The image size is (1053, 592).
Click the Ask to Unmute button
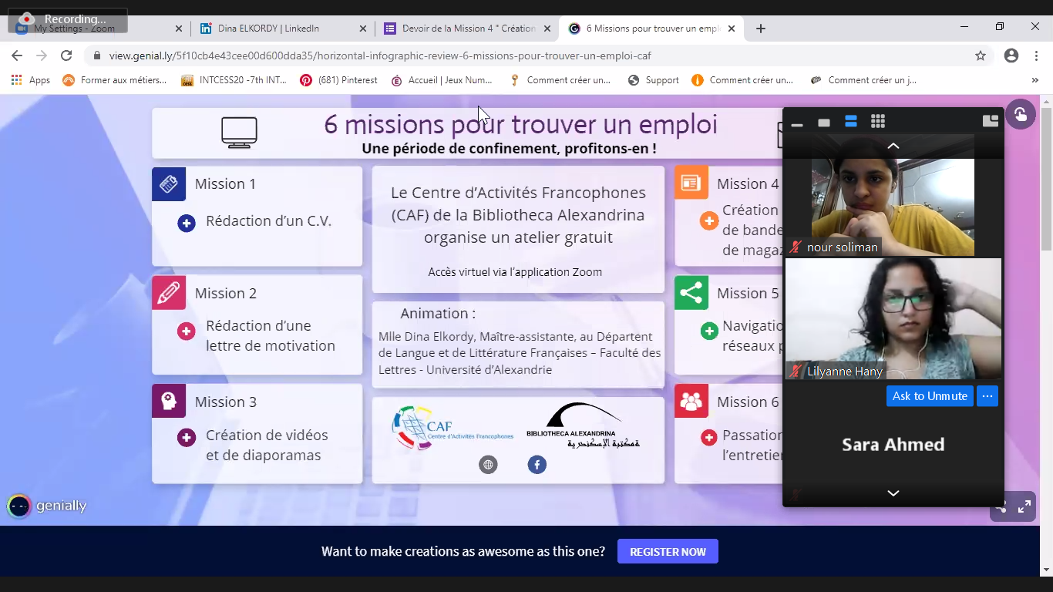tap(929, 396)
